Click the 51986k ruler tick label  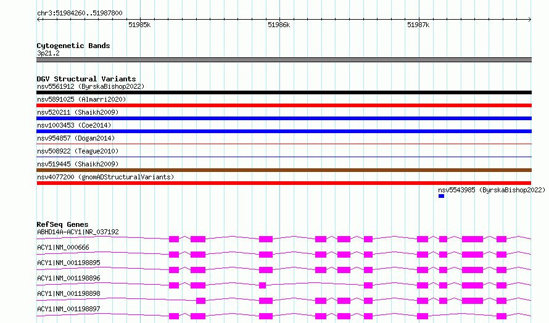pos(279,25)
